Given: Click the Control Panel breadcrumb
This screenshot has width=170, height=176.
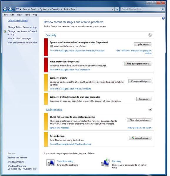Looking at the screenshot, I should [x=29, y=9].
